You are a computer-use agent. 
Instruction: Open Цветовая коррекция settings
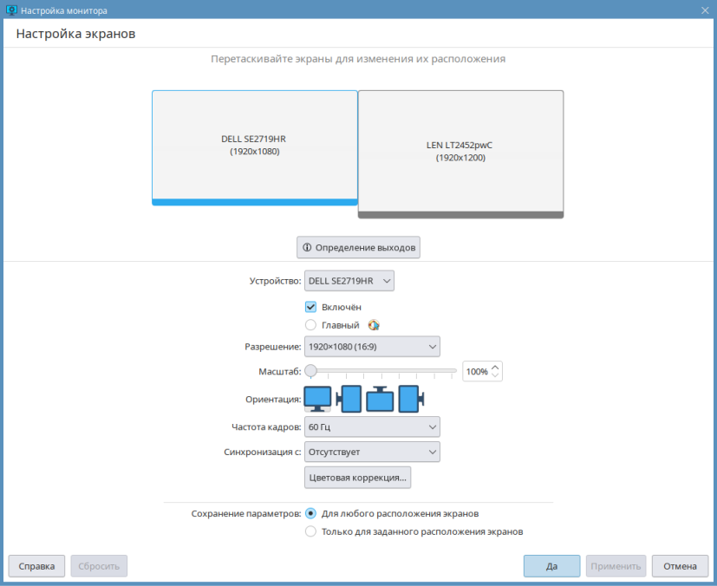[357, 478]
